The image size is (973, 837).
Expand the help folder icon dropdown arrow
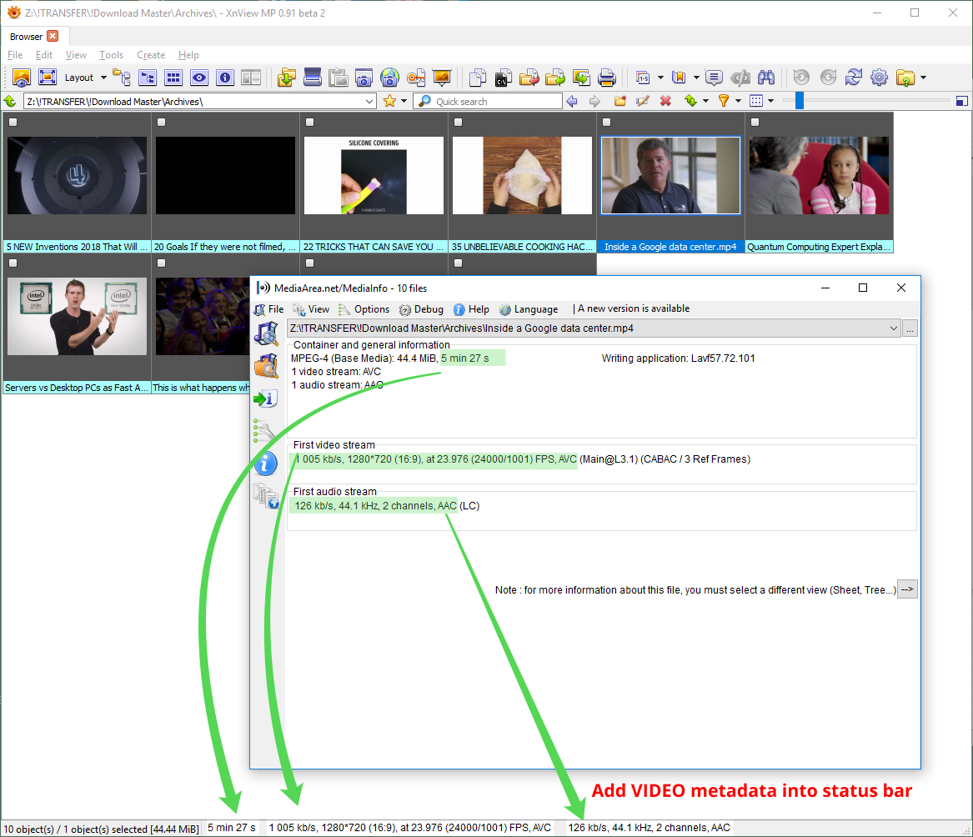coord(923,78)
